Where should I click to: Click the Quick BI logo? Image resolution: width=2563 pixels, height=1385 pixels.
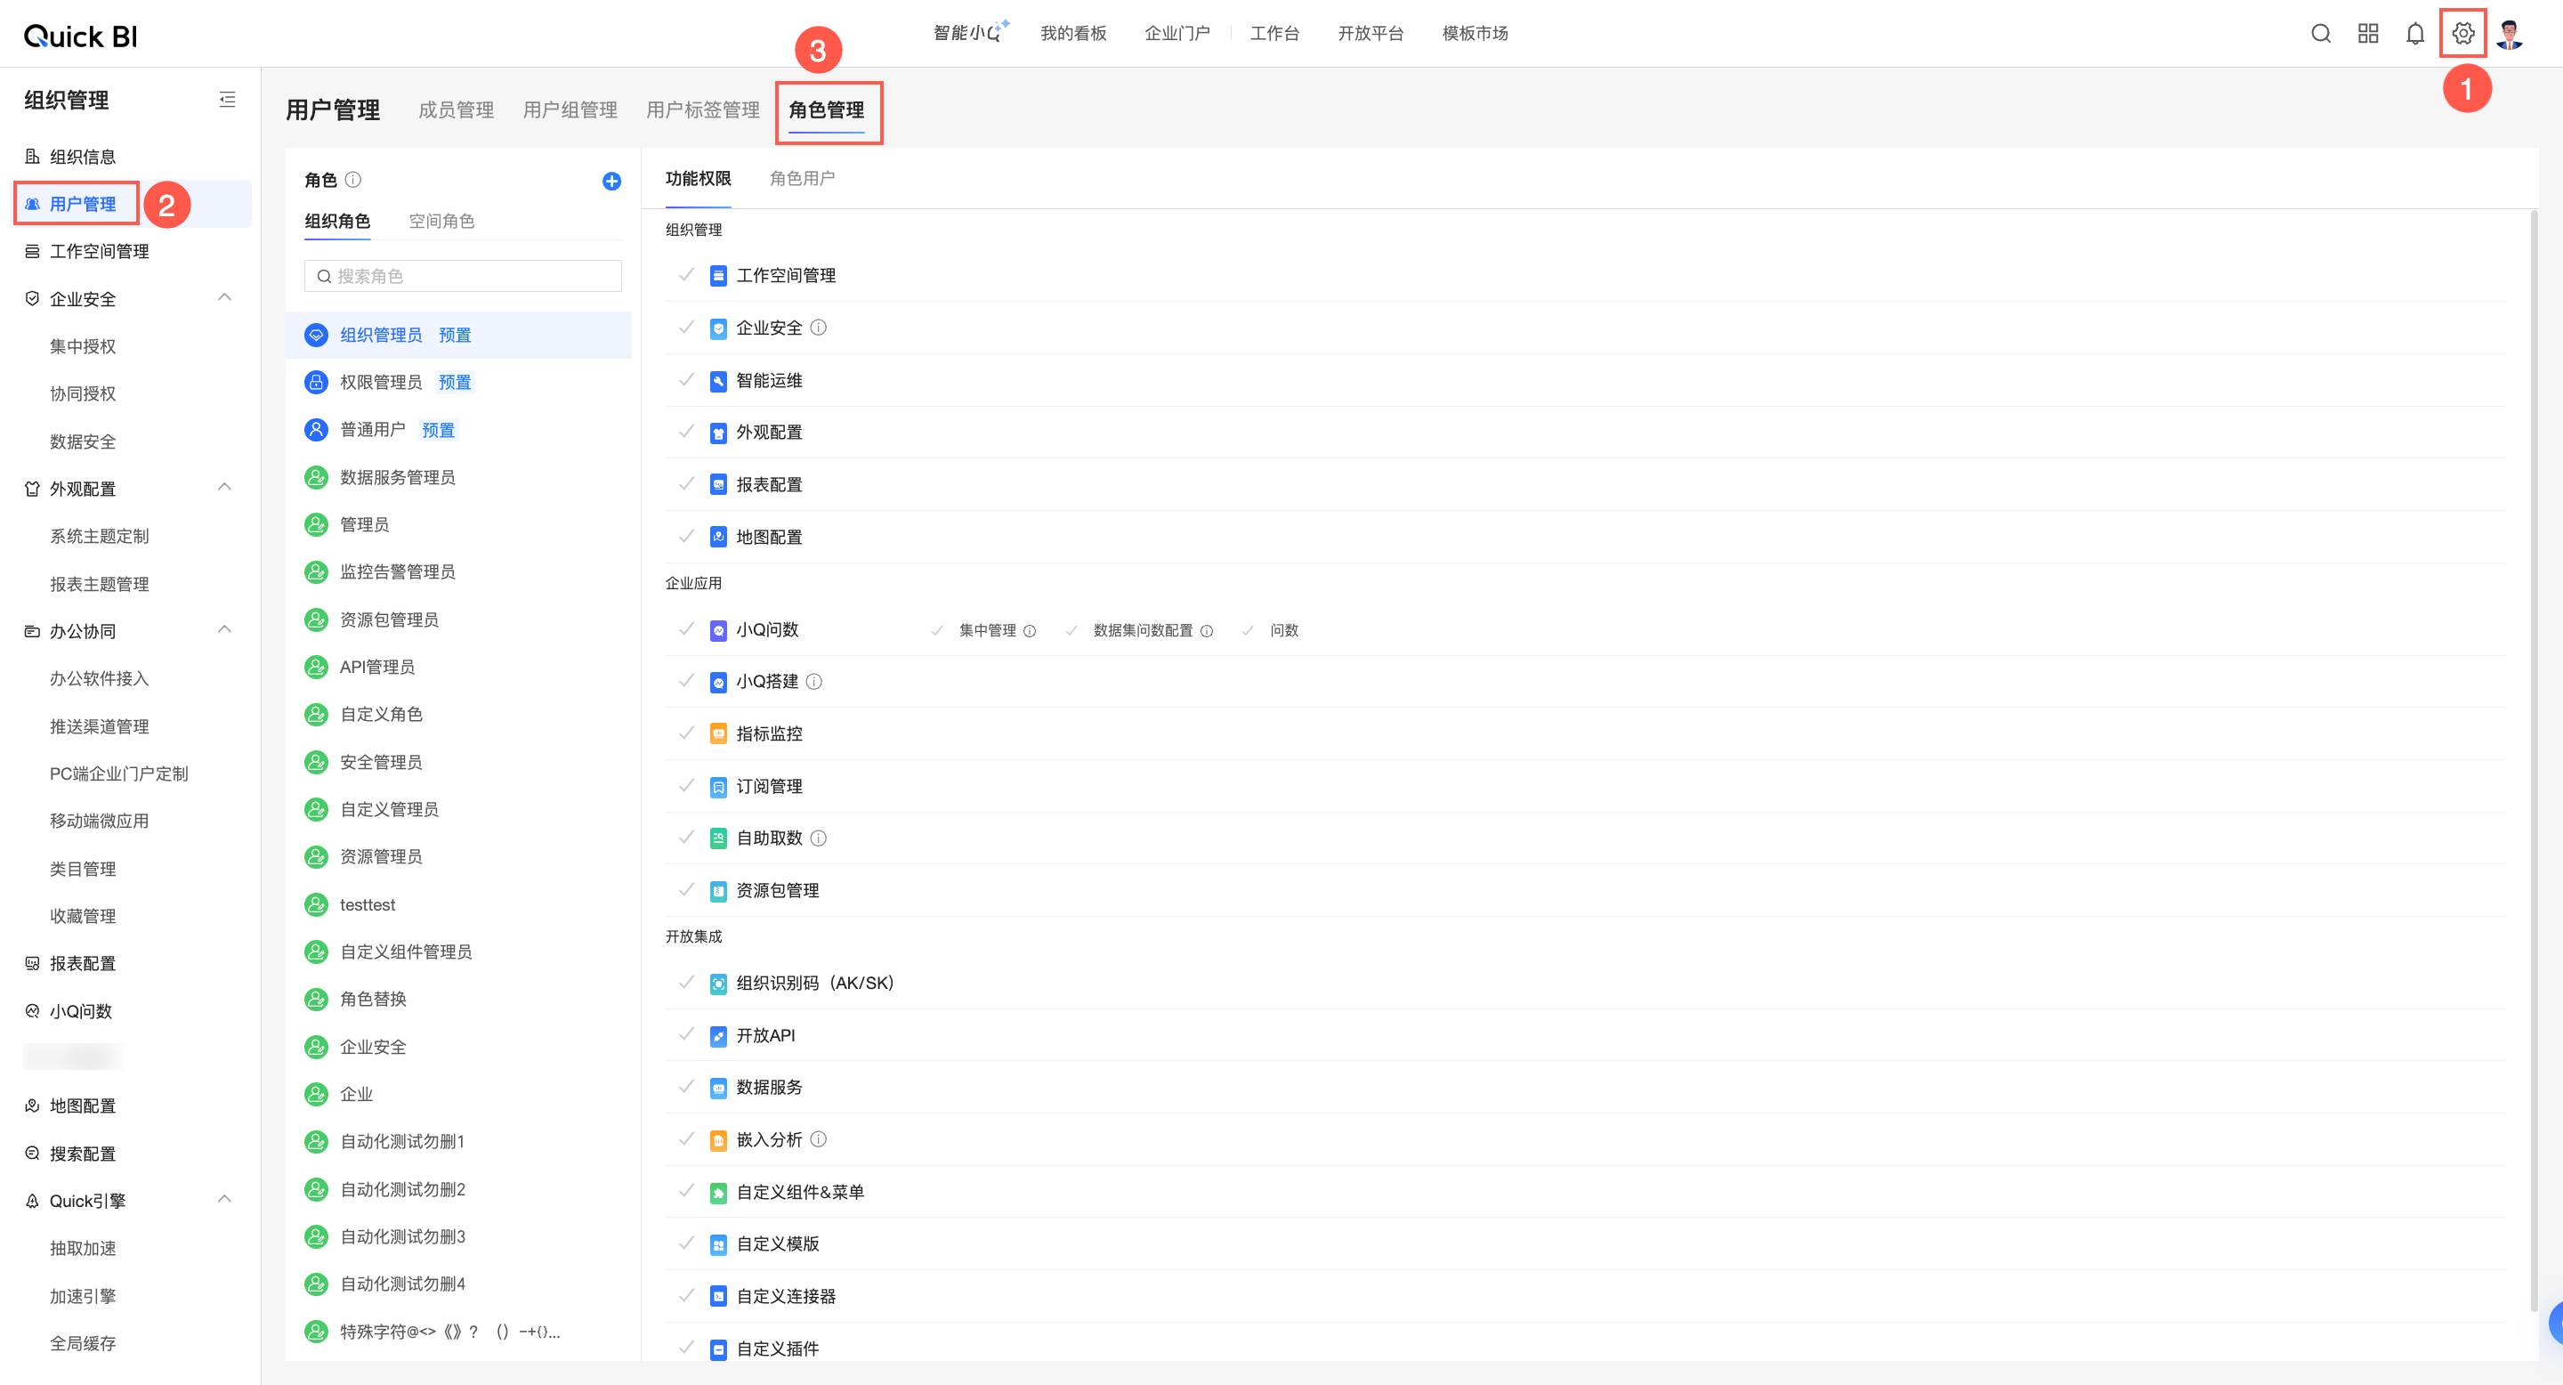click(x=81, y=36)
